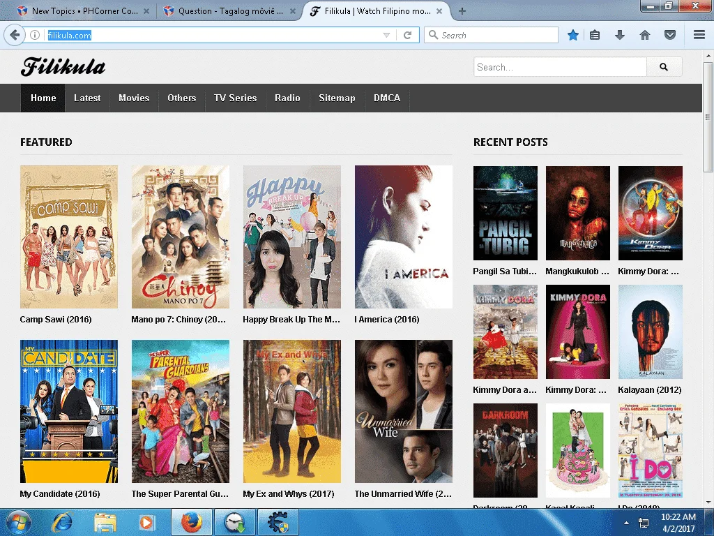Open the downloads arrow icon
The height and width of the screenshot is (536, 714).
point(620,35)
